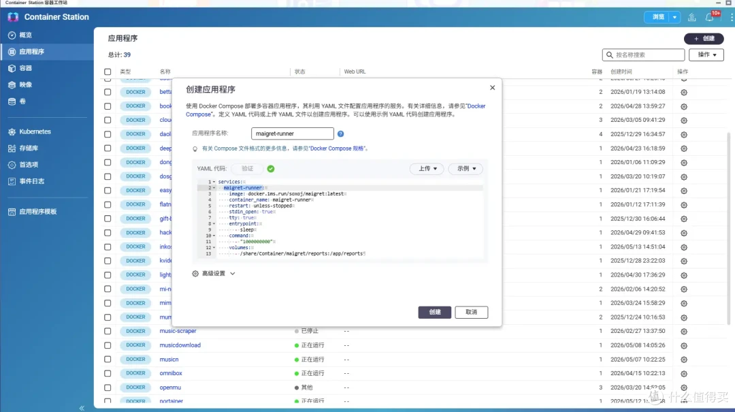Screen dimensions: 735x412
Task: Expand the 浏览 button dropdown arrow
Action: (x=674, y=17)
